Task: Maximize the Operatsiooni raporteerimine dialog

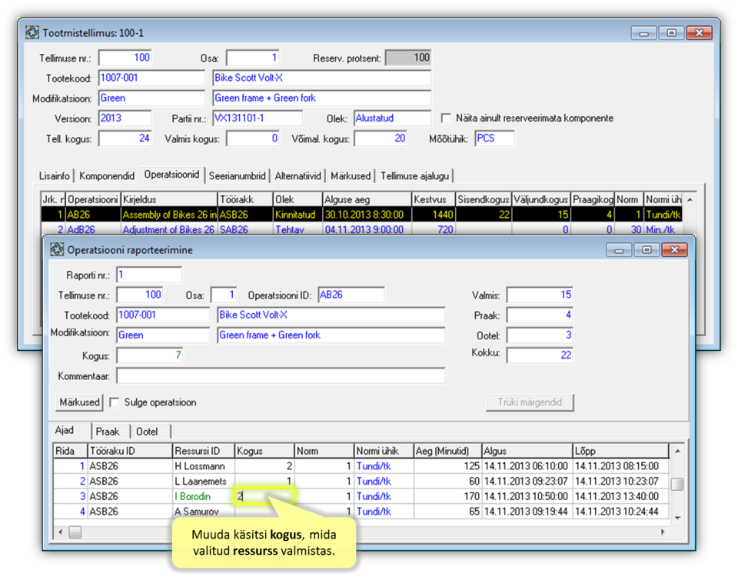Action: [x=647, y=249]
